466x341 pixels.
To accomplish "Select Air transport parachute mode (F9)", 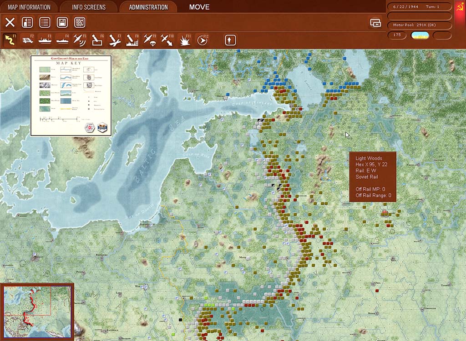I will point(149,40).
